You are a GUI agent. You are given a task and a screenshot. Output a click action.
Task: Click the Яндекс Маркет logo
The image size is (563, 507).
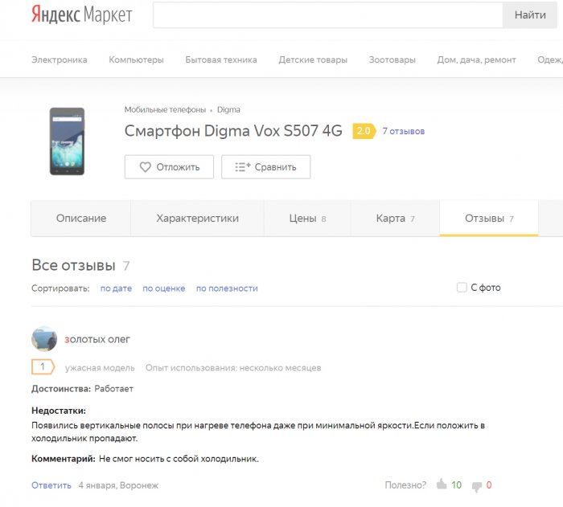(82, 14)
